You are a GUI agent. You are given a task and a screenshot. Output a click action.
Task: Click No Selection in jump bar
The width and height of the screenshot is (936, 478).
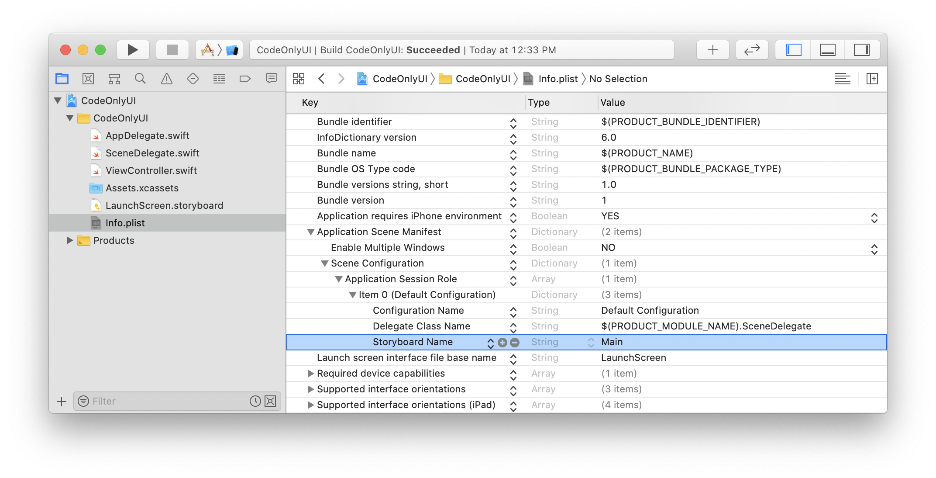click(x=618, y=79)
